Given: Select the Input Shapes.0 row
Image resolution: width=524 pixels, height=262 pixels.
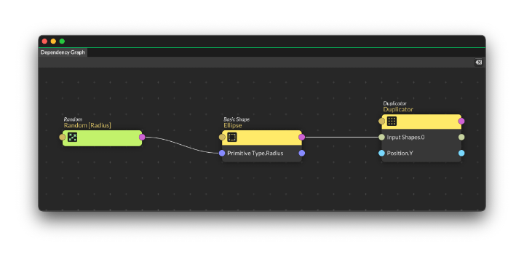Looking at the screenshot, I should coord(421,137).
